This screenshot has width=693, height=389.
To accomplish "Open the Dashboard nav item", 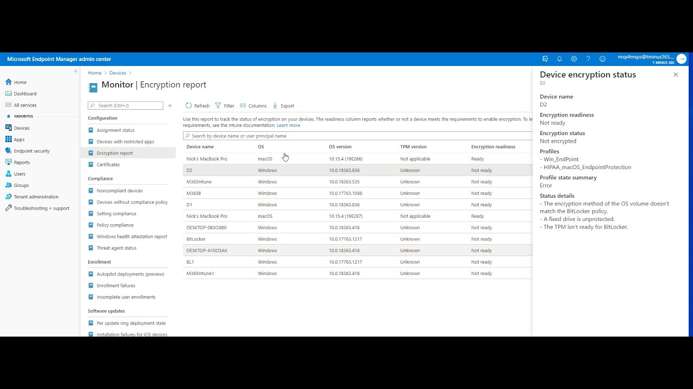I will click(25, 93).
